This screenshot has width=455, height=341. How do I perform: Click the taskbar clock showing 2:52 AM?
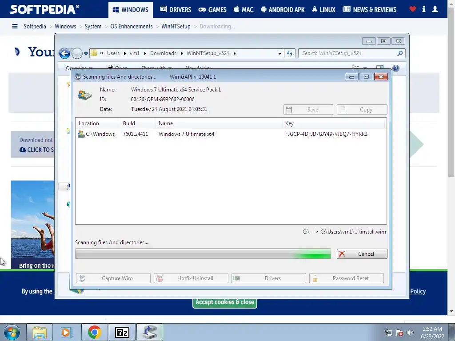(x=432, y=333)
